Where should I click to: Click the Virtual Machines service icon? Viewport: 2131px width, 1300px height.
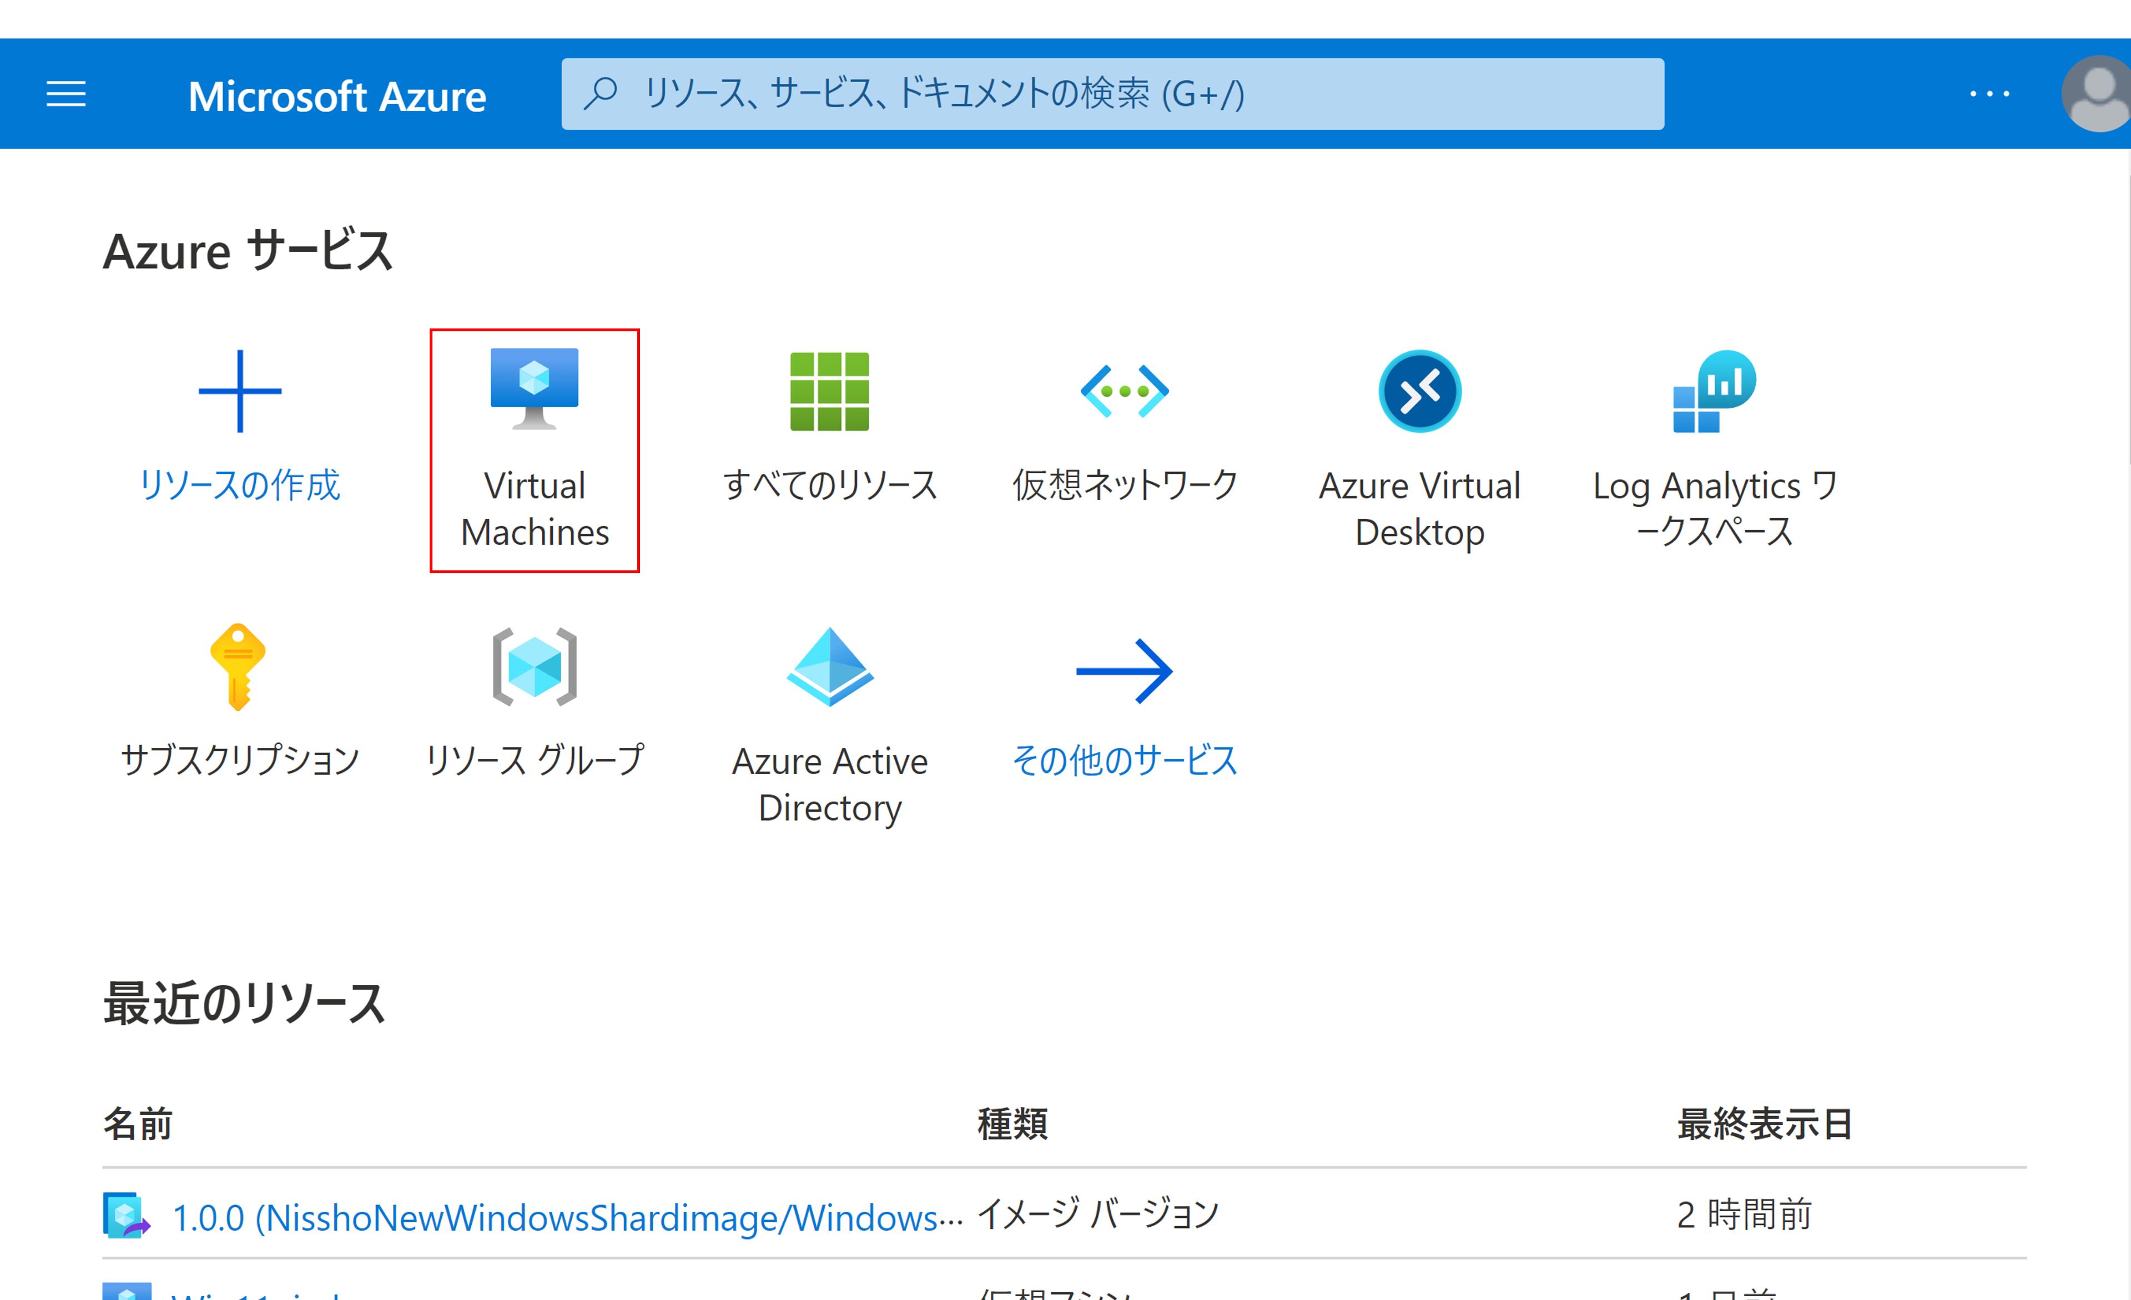click(x=533, y=389)
